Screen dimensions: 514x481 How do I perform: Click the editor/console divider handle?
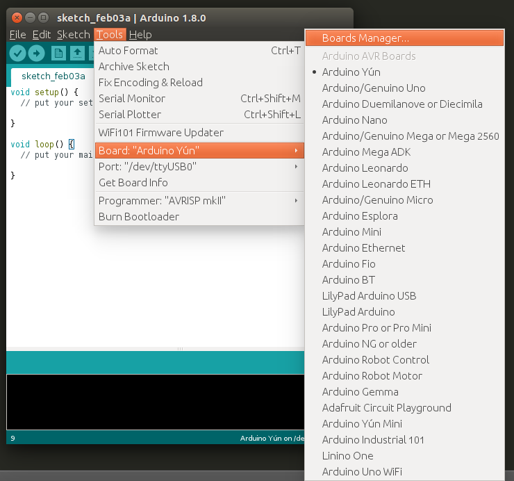(180, 349)
